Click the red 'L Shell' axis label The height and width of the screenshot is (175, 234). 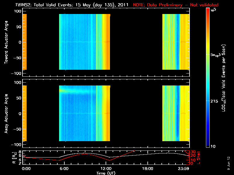[x=199, y=158]
